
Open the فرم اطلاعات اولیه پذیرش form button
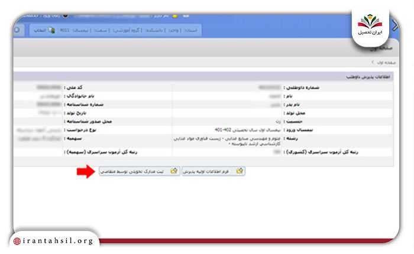[x=213, y=171]
